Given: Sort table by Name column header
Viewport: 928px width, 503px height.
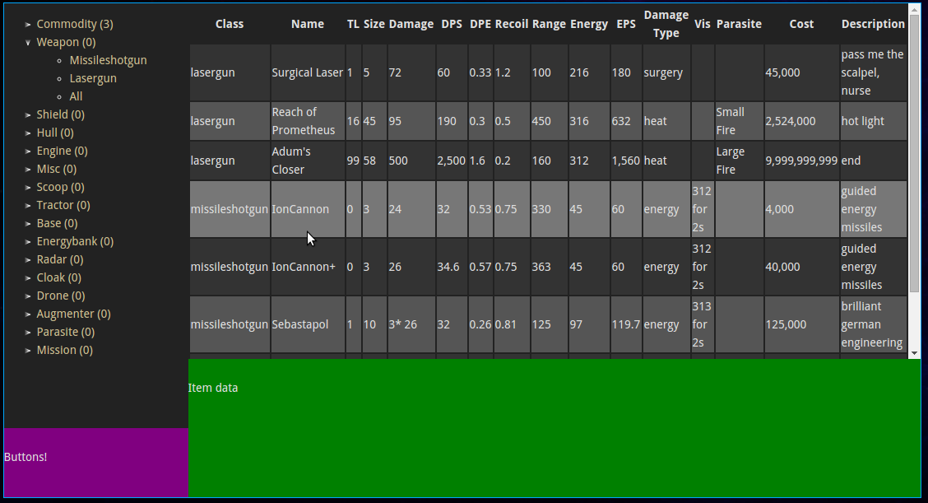Looking at the screenshot, I should click(x=308, y=24).
